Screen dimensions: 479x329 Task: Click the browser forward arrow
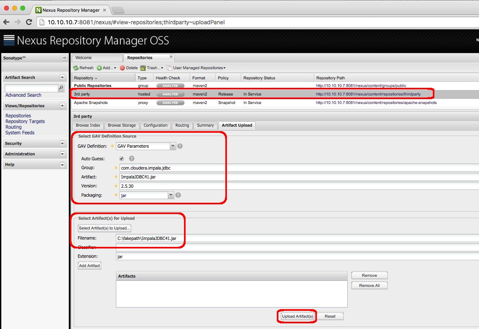17,22
